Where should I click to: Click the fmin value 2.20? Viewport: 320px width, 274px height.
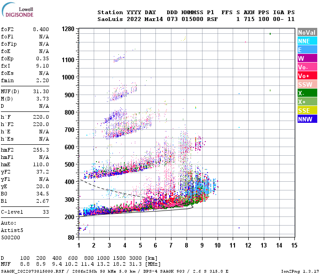43,80
